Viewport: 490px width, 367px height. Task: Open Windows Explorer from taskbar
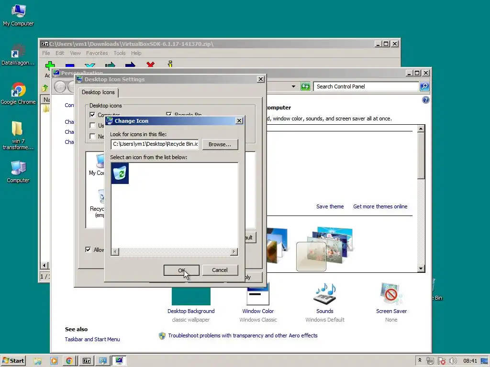pyautogui.click(x=38, y=361)
